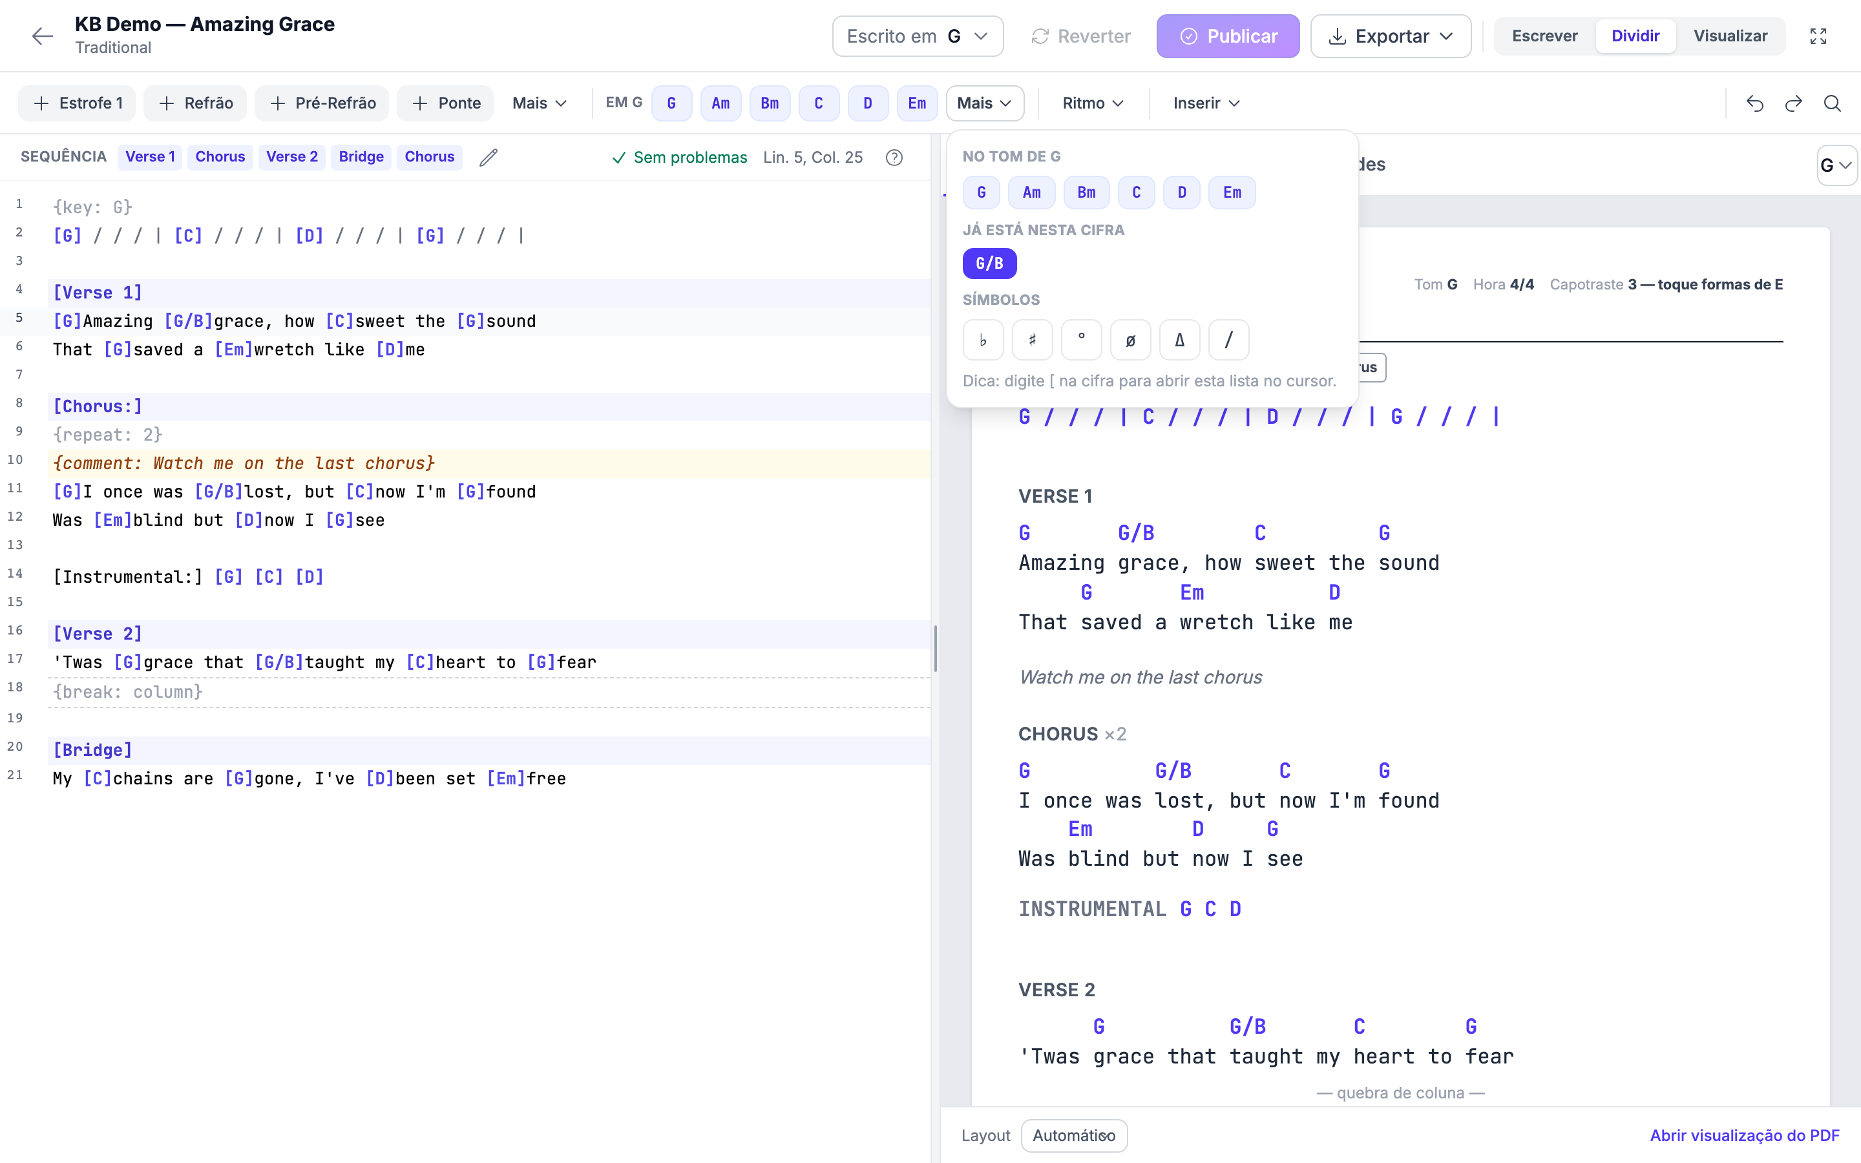Open the help question mark icon
The width and height of the screenshot is (1861, 1163).
coord(894,158)
